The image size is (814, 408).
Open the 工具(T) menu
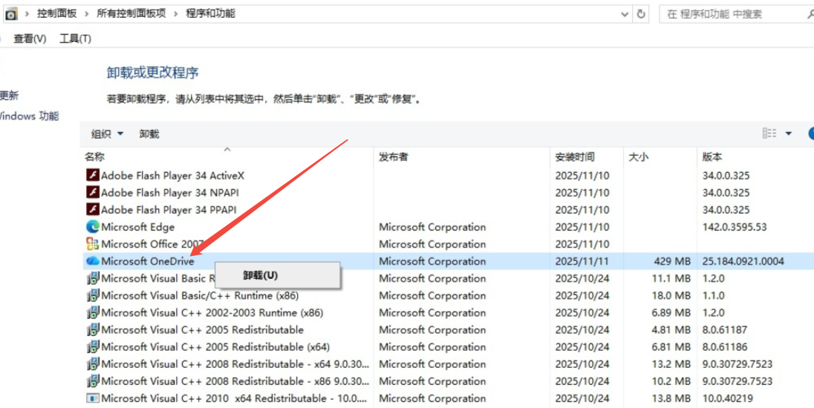[75, 39]
